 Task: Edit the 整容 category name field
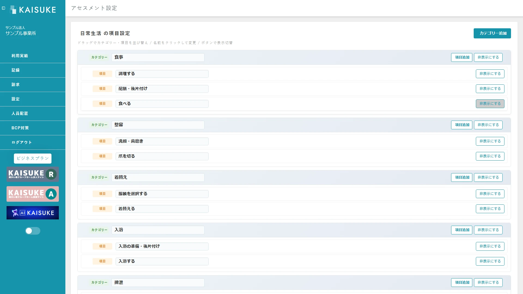(x=158, y=125)
